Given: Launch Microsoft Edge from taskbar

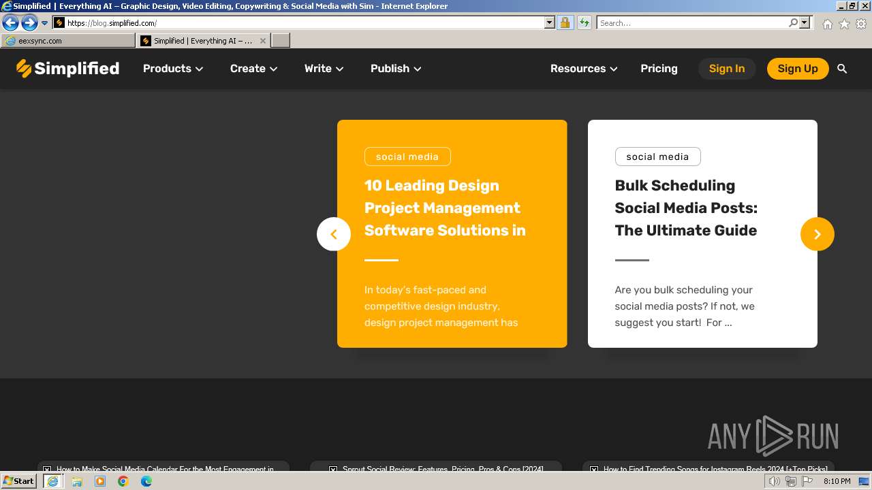Looking at the screenshot, I should (x=146, y=481).
